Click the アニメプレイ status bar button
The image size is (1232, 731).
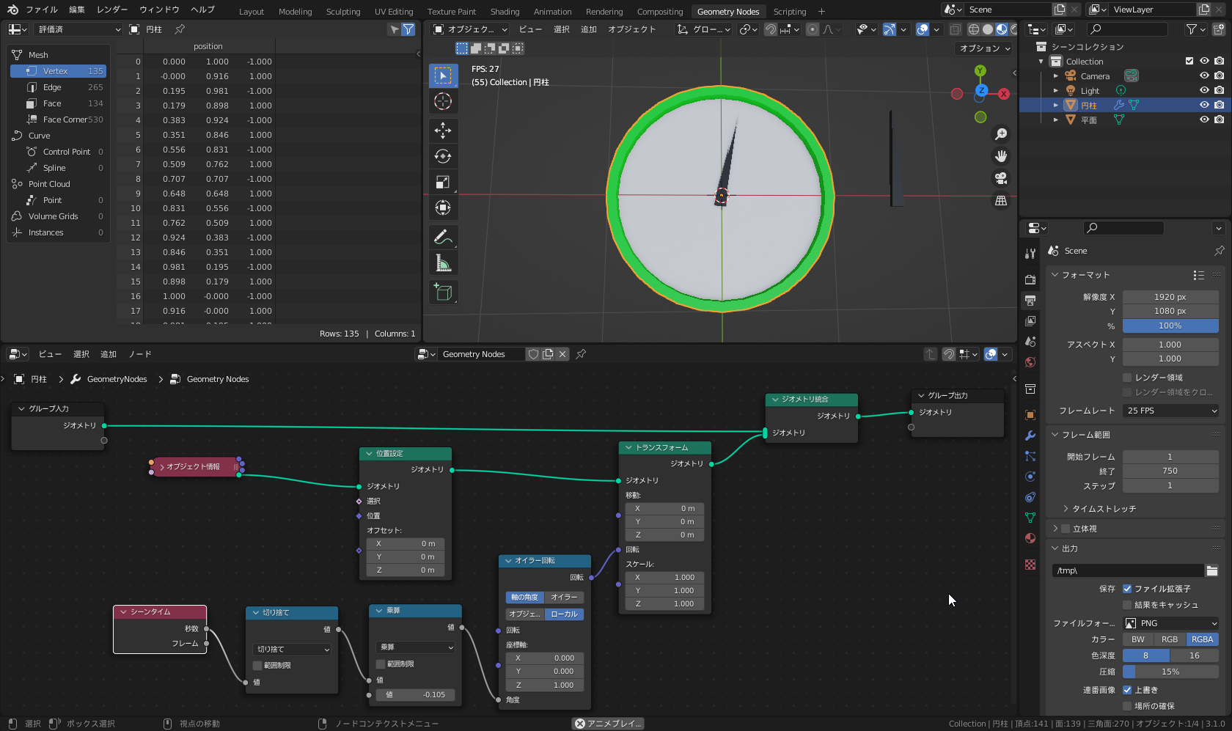pyautogui.click(x=608, y=724)
